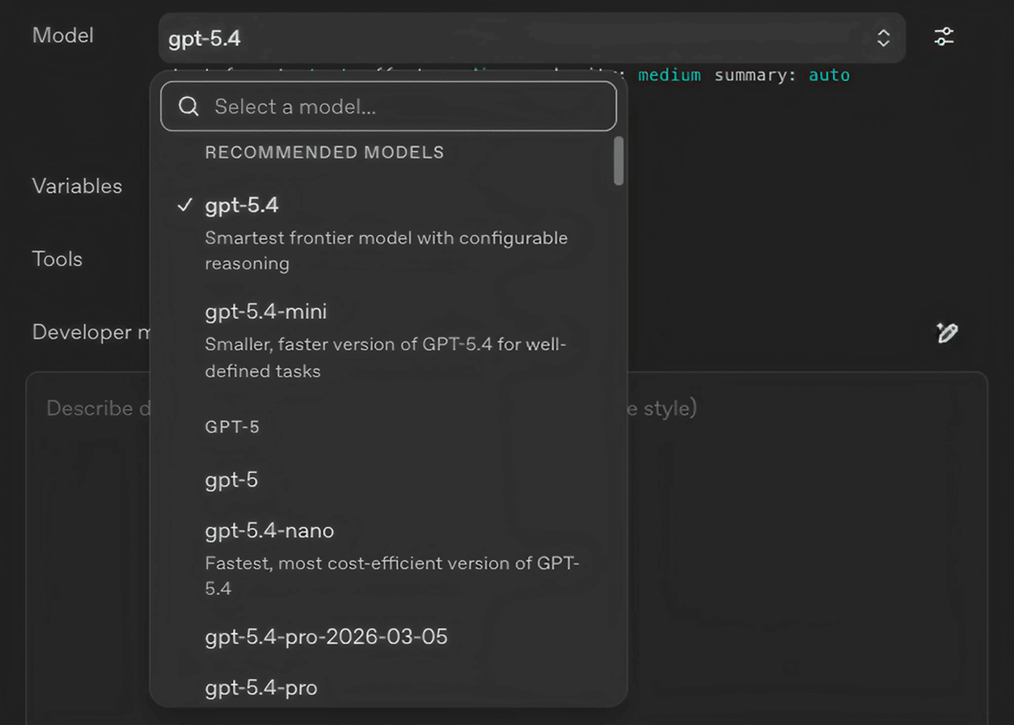This screenshot has width=1014, height=725.
Task: Open the Variables section
Action: (x=77, y=187)
